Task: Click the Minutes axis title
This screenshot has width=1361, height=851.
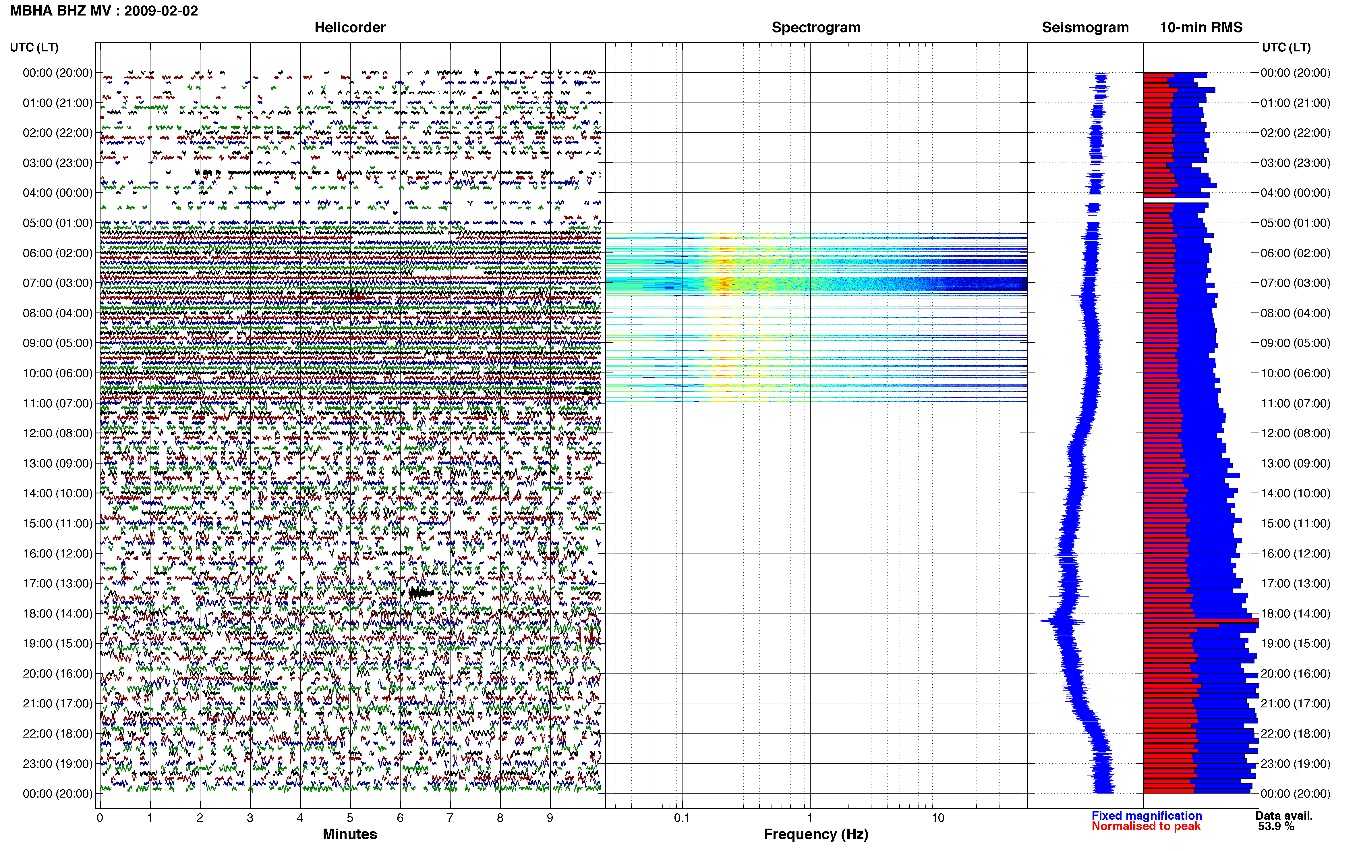Action: [349, 834]
